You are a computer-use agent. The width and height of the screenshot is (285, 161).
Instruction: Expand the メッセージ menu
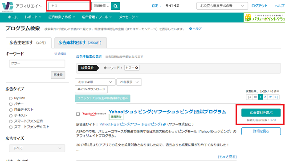point(129,17)
